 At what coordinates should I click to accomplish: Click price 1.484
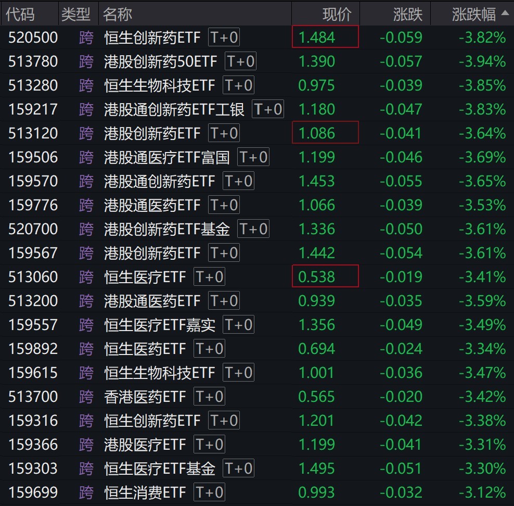point(317,37)
